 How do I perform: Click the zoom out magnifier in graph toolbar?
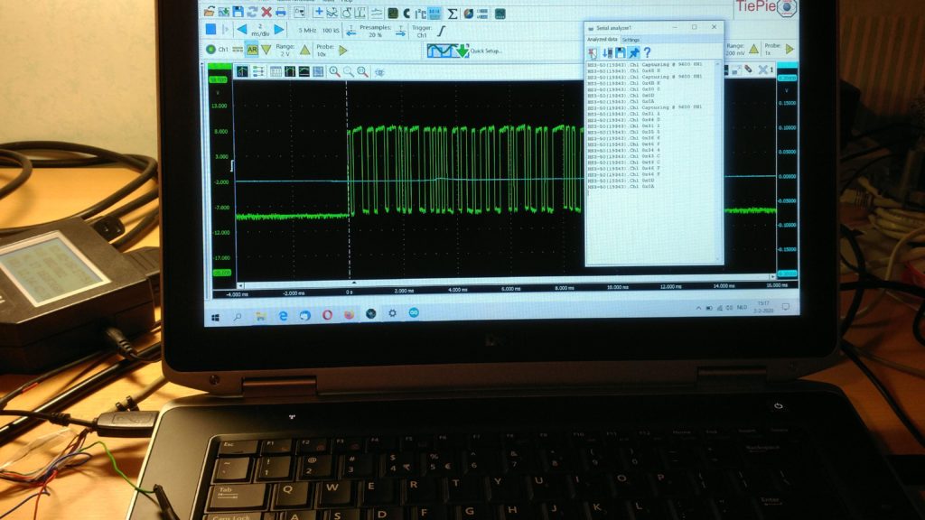348,72
